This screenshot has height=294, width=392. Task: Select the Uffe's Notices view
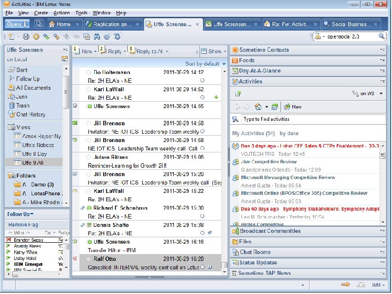pos(38,145)
